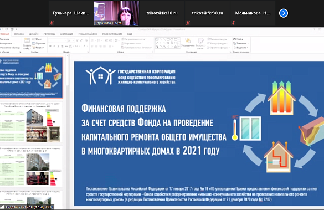Open the РЕЦЕНЗИРОВАНИЕ ribbon tab

[x=112, y=34]
